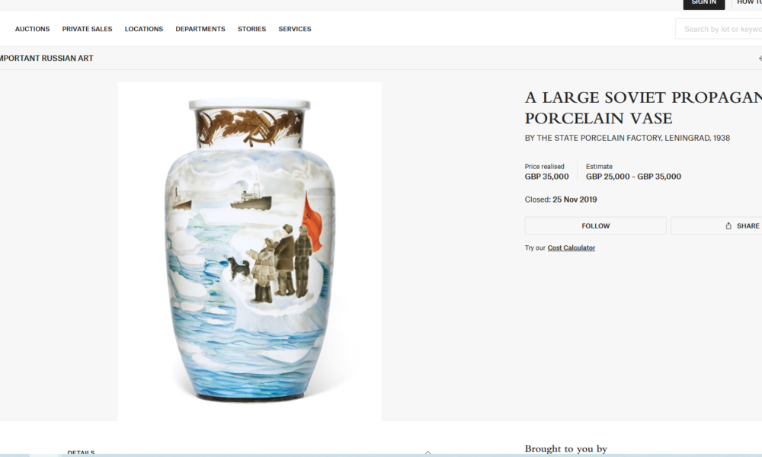This screenshot has width=762, height=457.
Task: Collapse the Details section chevron
Action: tap(427, 452)
